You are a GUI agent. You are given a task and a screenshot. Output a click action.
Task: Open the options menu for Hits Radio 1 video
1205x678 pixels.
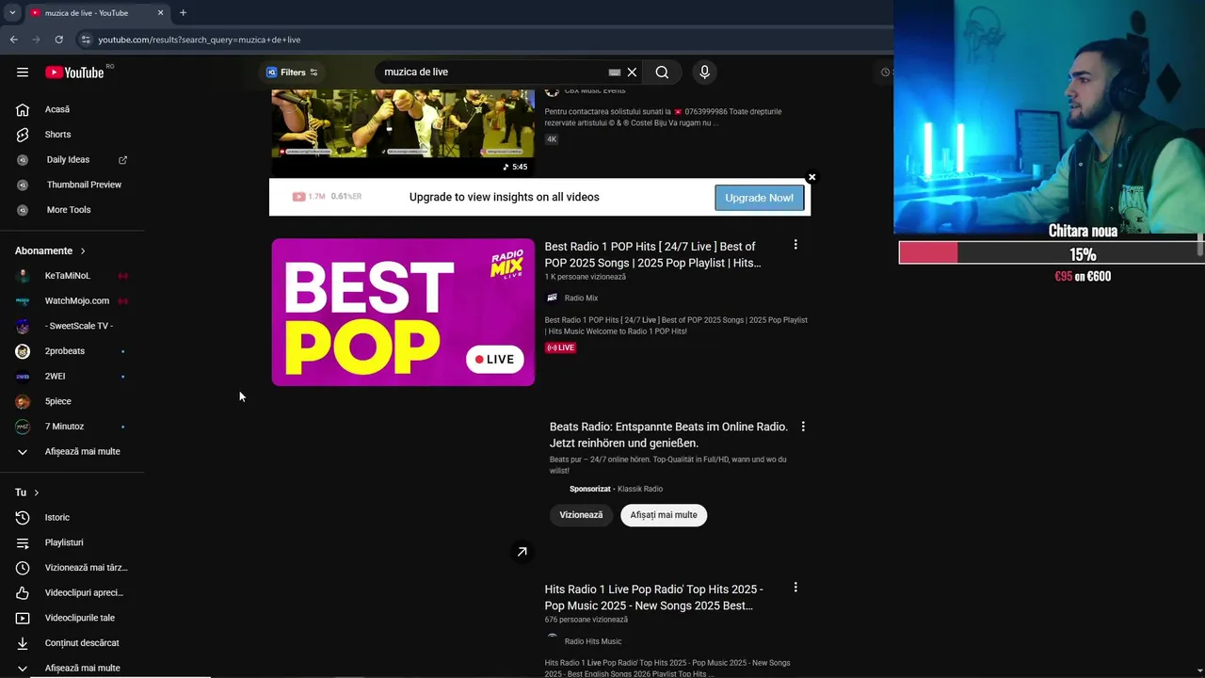[x=795, y=588]
